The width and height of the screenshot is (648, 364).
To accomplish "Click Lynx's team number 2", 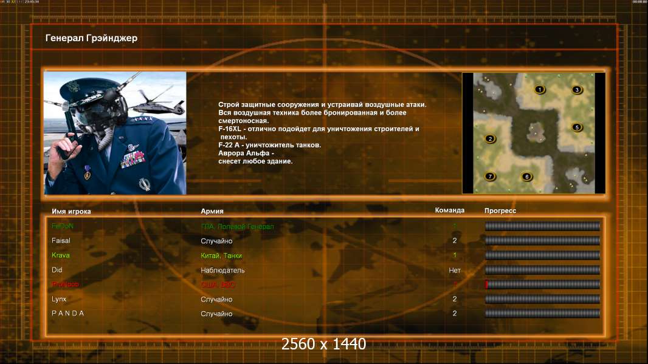I will click(x=455, y=299).
